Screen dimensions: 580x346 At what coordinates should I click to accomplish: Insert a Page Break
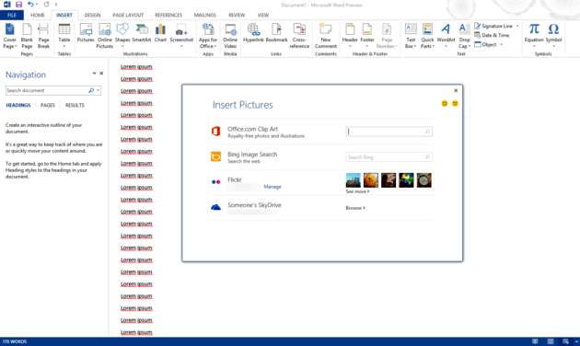(43, 36)
